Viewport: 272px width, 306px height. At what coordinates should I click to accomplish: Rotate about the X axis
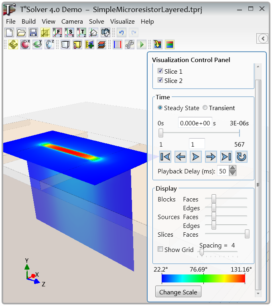(x=25, y=44)
